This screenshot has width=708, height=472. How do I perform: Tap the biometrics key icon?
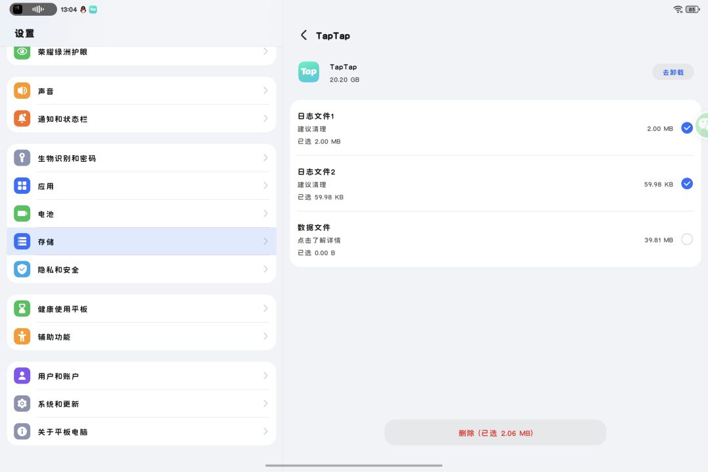[x=22, y=158]
